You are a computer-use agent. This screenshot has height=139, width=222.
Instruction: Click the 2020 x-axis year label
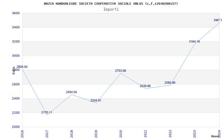pyautogui.click(x=121, y=134)
